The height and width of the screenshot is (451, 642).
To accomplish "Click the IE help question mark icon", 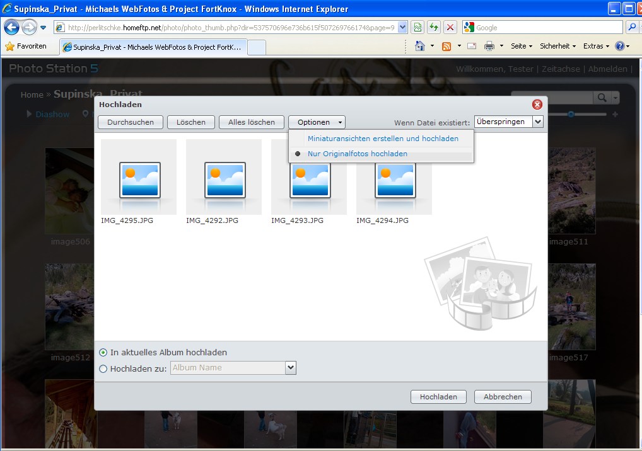I will click(x=620, y=46).
